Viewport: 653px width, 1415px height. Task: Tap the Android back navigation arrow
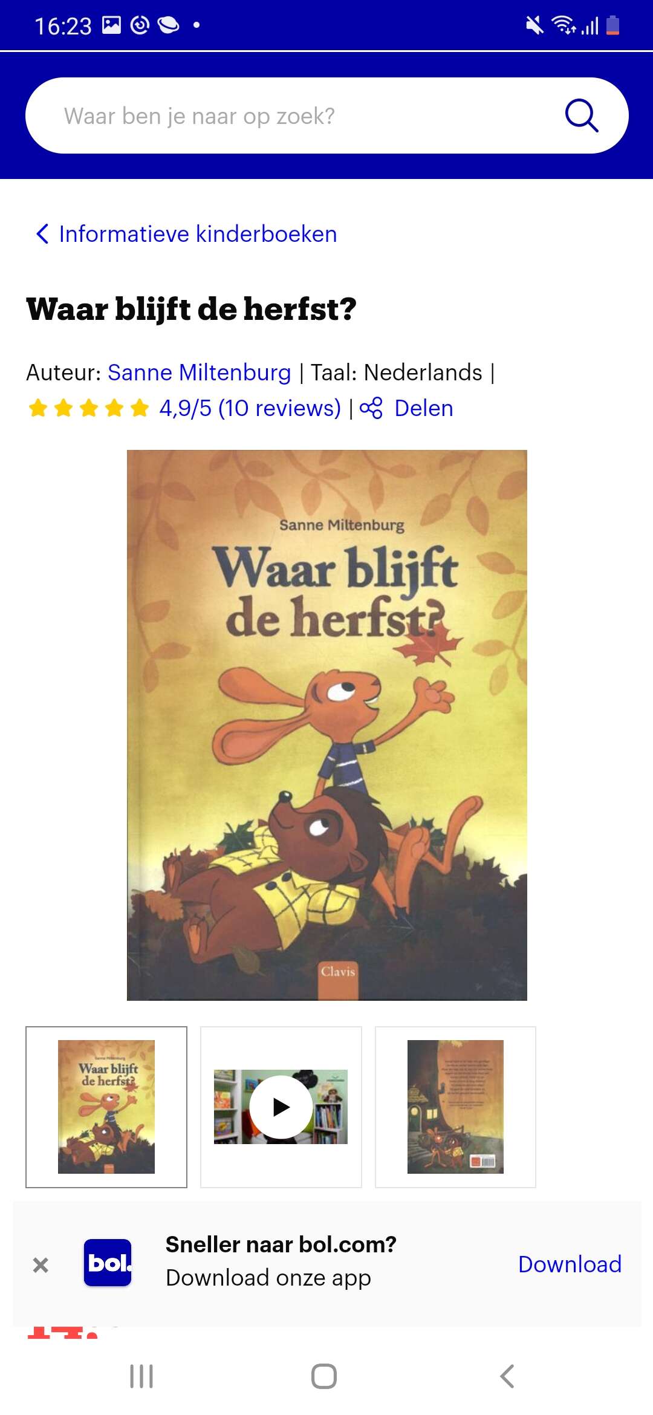(507, 1376)
